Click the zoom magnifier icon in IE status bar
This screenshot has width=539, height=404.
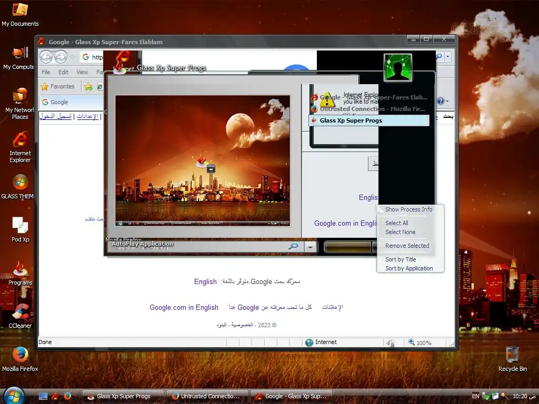[411, 342]
